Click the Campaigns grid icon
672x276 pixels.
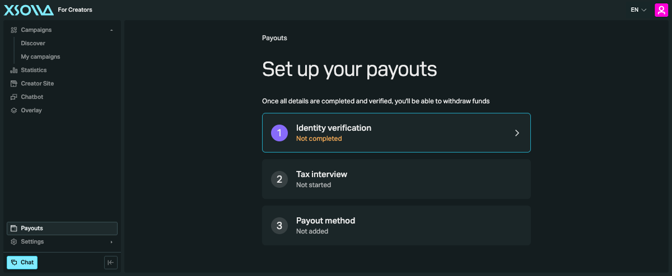pyautogui.click(x=14, y=30)
